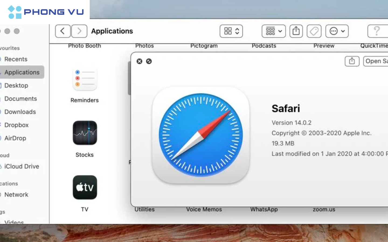This screenshot has width=388, height=242.
Task: Select the Stocks app icon
Action: point(85,133)
